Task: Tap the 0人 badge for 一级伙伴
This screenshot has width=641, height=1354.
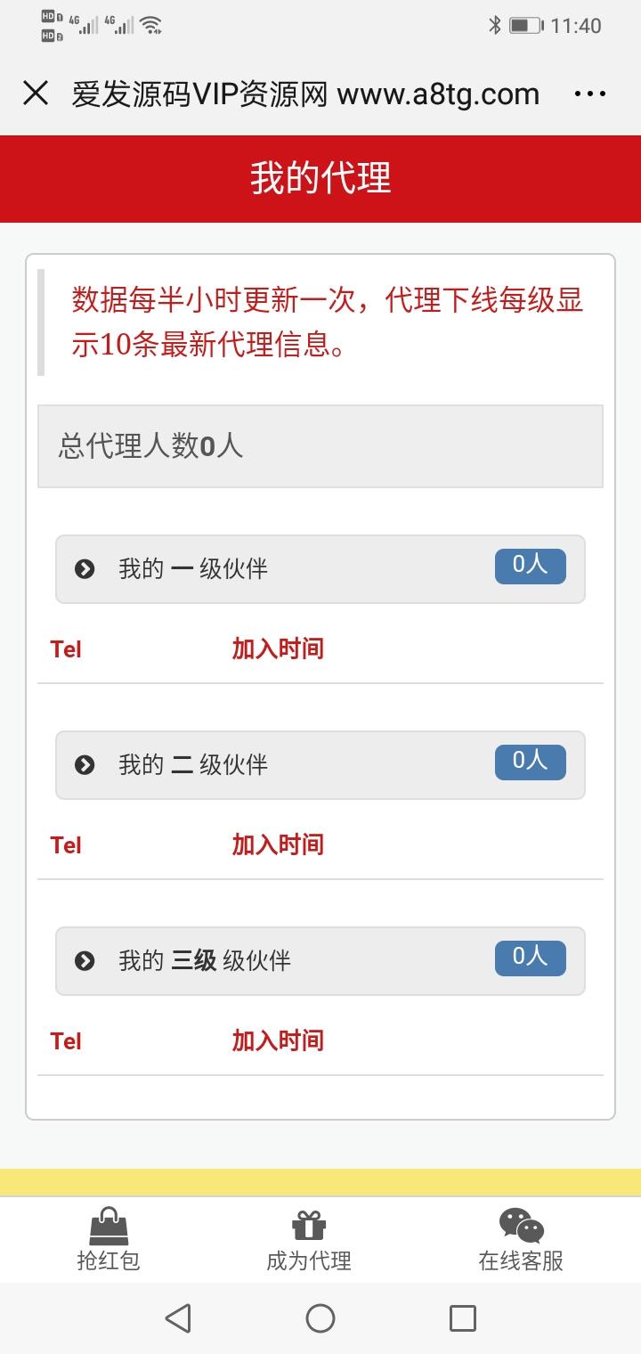Action: point(530,566)
